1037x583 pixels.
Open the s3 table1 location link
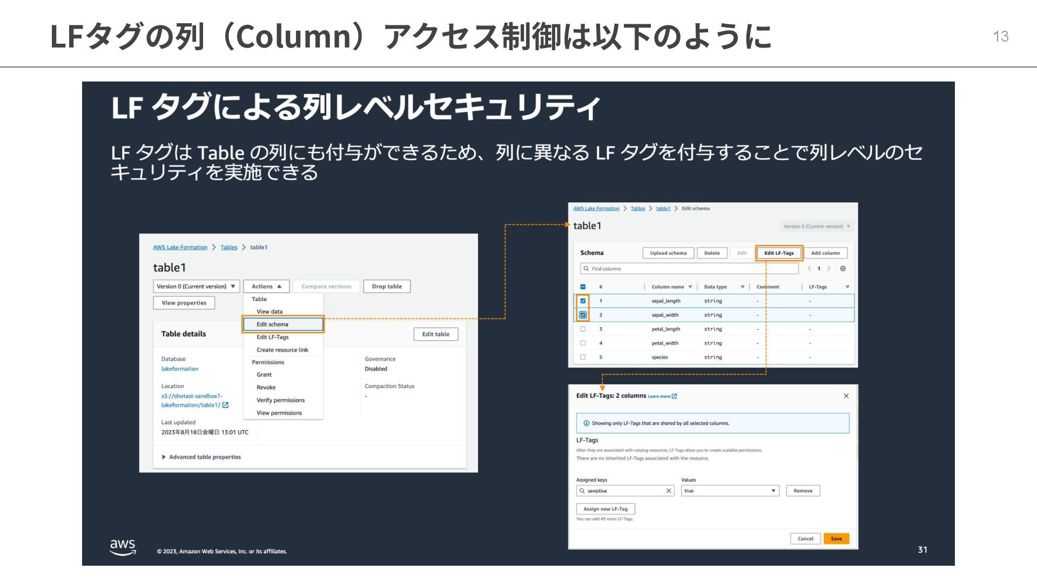point(191,401)
